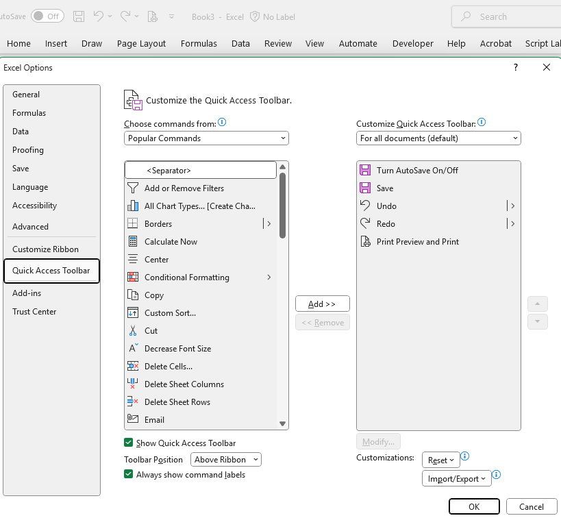Turn on the AutoSave toggle switch
The image size is (561, 518).
coord(47,16)
